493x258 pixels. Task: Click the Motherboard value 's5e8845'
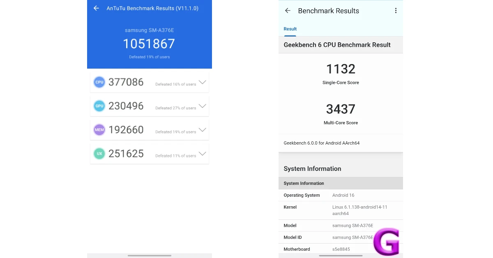pyautogui.click(x=341, y=249)
